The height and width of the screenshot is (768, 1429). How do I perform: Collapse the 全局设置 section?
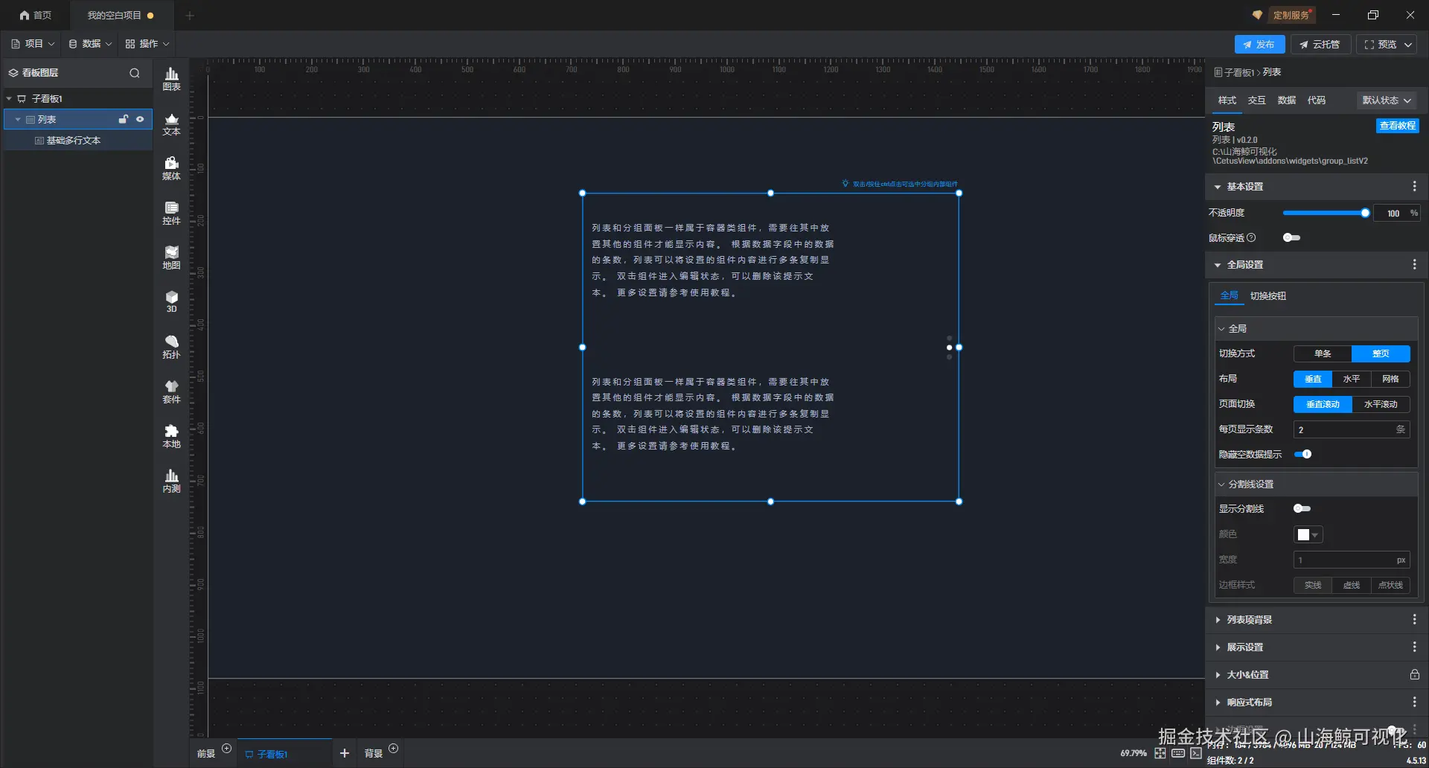click(x=1218, y=266)
